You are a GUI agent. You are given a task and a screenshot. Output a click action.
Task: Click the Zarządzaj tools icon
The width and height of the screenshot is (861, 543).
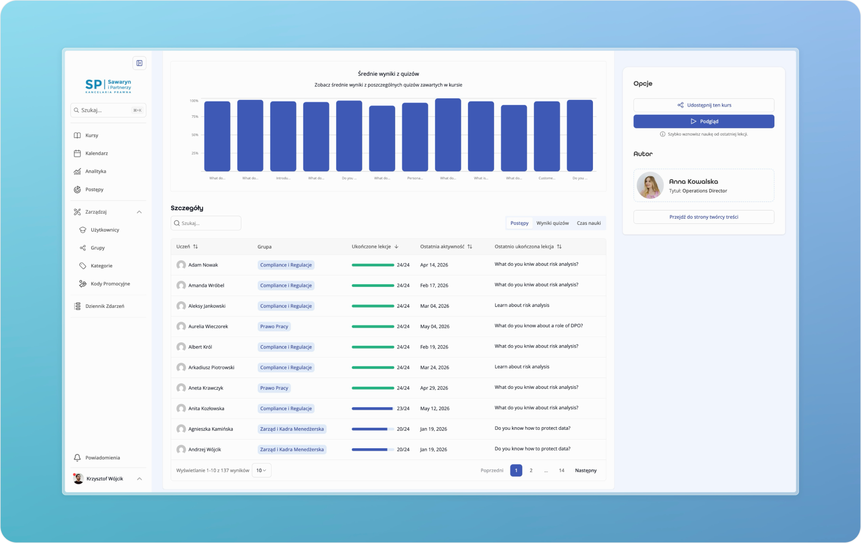click(77, 212)
